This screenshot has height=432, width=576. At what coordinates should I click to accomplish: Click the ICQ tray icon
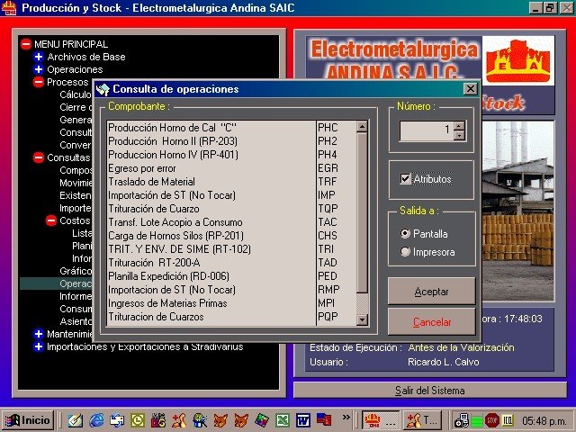point(508,420)
